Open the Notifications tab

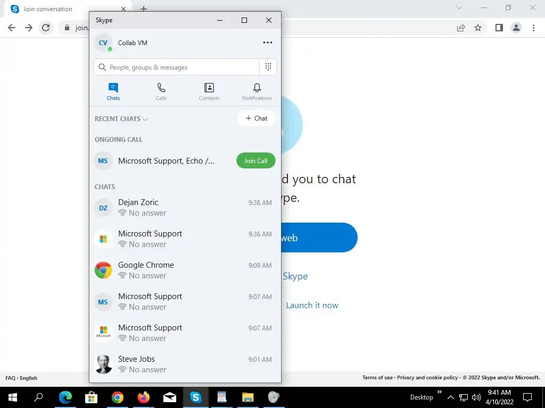click(x=257, y=92)
